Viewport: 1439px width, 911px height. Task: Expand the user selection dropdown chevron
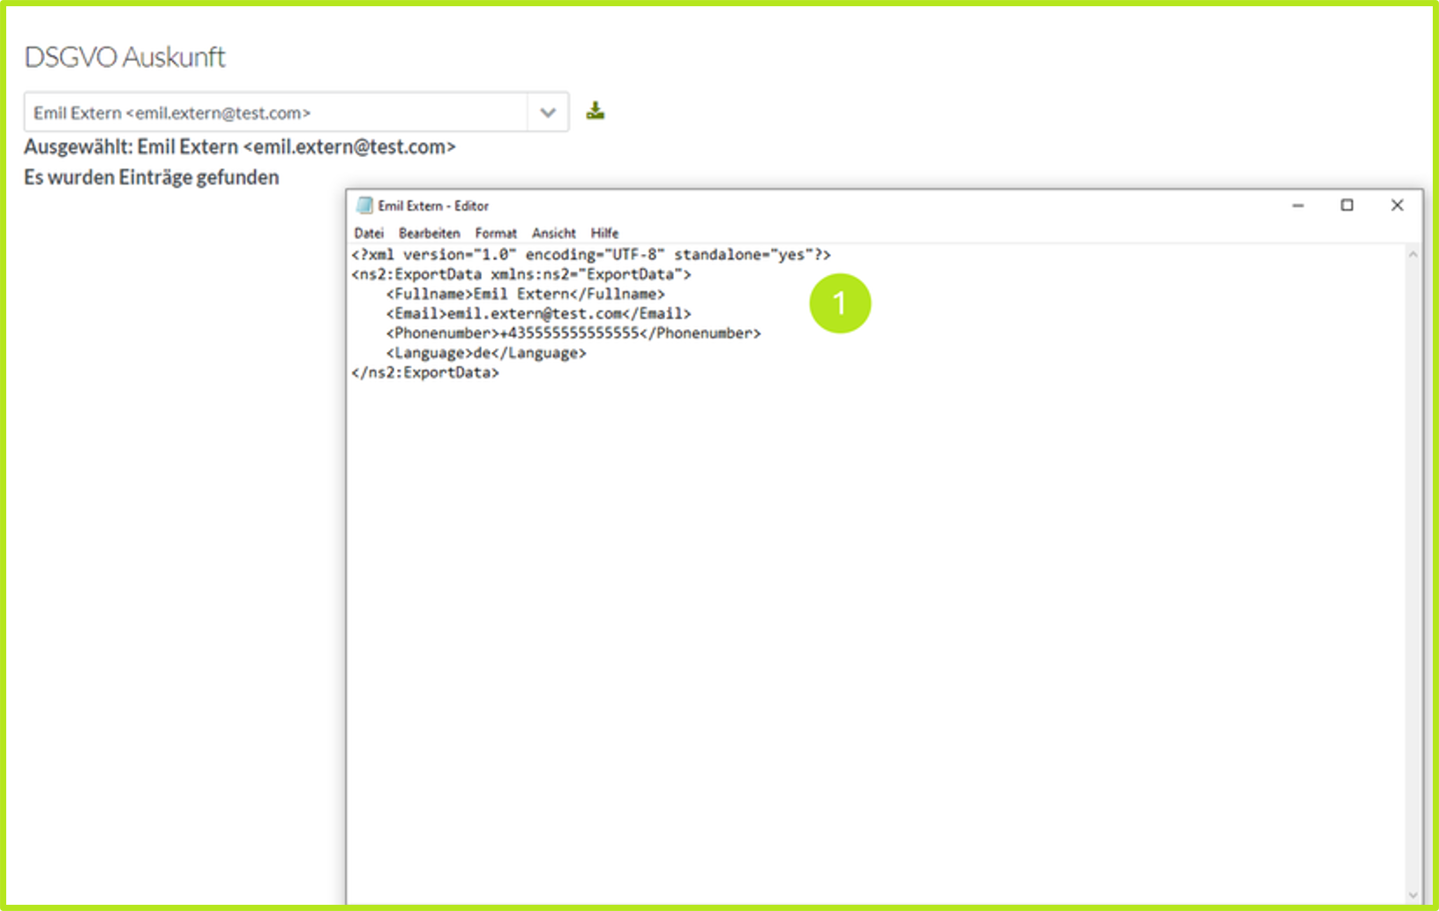pos(548,113)
